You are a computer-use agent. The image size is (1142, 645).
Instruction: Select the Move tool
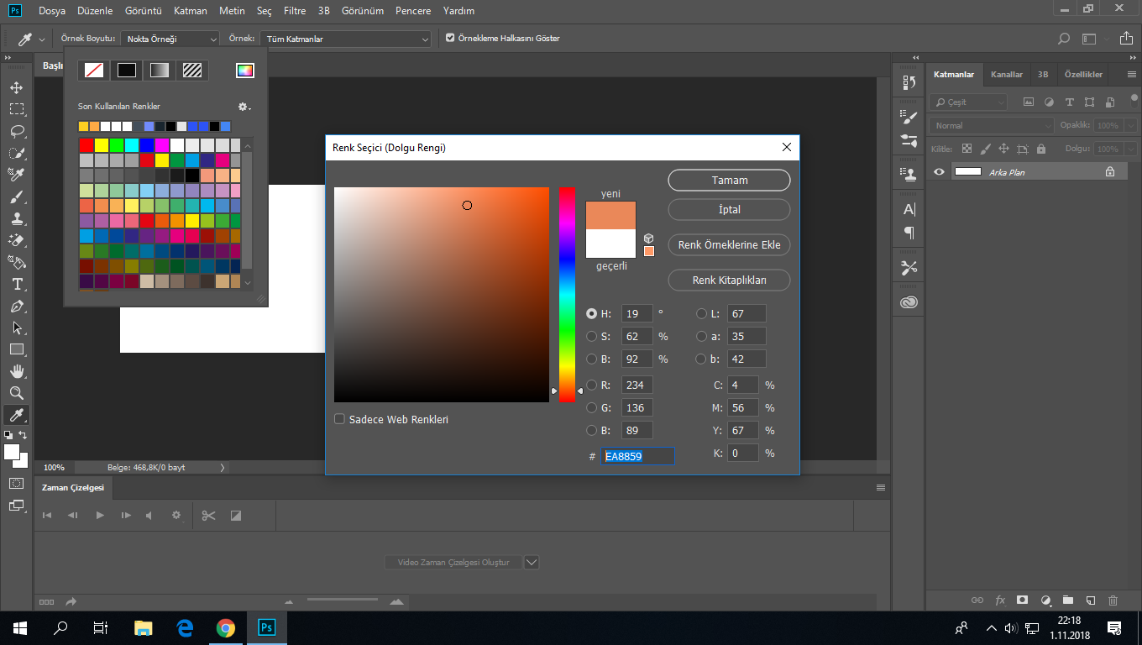tap(17, 87)
